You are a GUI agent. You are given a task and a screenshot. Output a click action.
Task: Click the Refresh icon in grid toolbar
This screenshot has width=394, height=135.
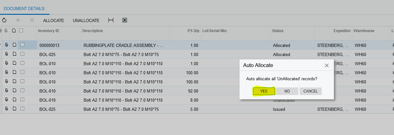pos(4,20)
